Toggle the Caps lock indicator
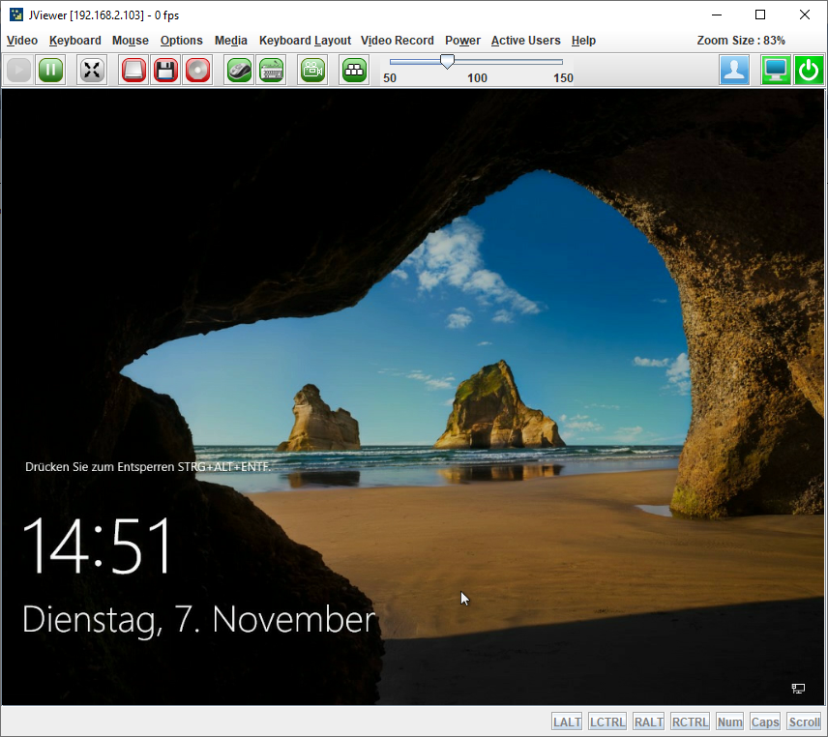Viewport: 828px width, 737px height. click(x=765, y=722)
